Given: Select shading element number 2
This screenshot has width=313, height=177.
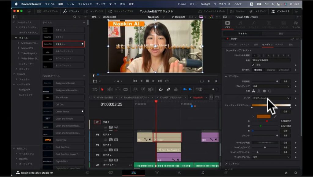Looking at the screenshot, I should click(x=258, y=56).
